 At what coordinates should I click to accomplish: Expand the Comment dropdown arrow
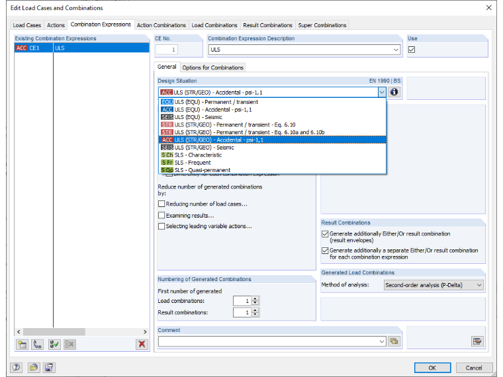[x=382, y=341]
